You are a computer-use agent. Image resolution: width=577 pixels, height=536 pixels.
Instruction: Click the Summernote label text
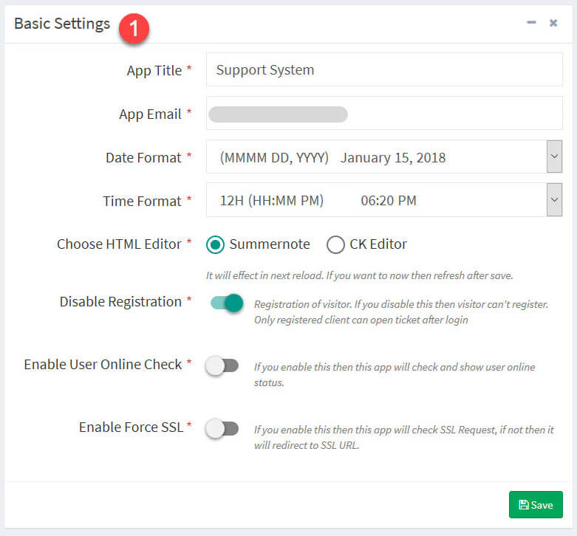(270, 244)
